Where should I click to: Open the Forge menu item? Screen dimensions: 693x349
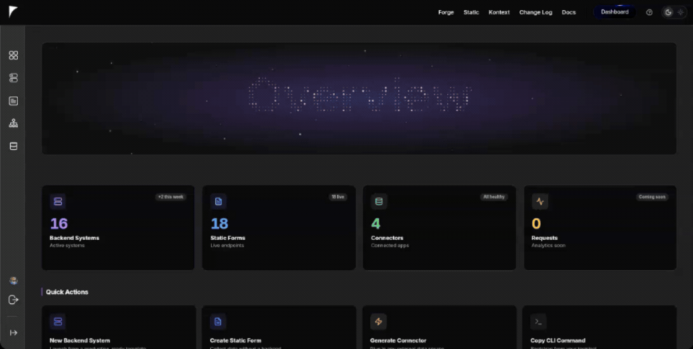tap(446, 12)
